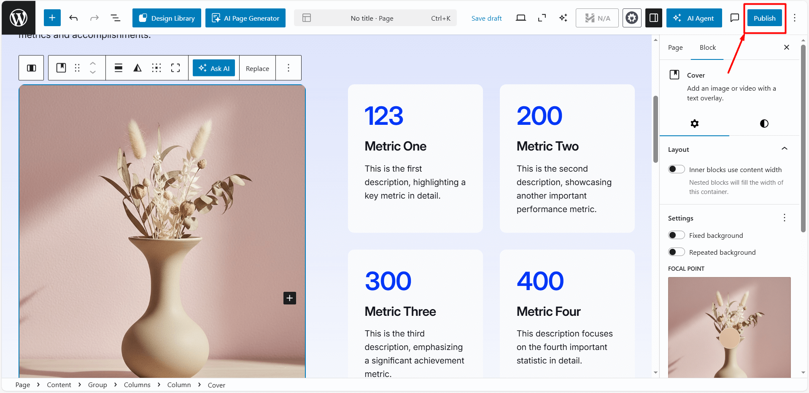Enable Repeated background
Viewport: 809px width, 393px height.
tap(676, 252)
